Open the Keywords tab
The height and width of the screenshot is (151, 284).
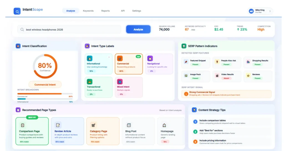[88, 11]
